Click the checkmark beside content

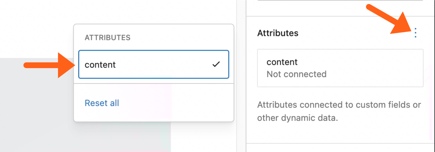point(216,64)
